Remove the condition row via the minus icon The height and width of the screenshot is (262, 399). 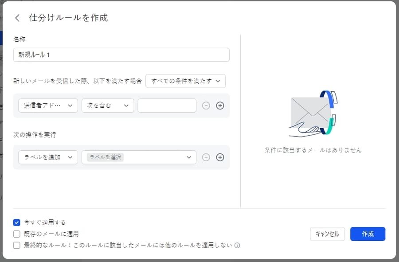[206, 106]
